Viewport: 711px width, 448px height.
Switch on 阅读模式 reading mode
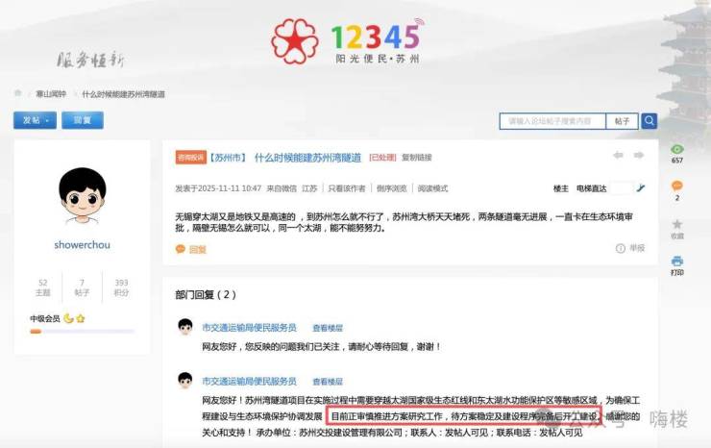click(432, 188)
